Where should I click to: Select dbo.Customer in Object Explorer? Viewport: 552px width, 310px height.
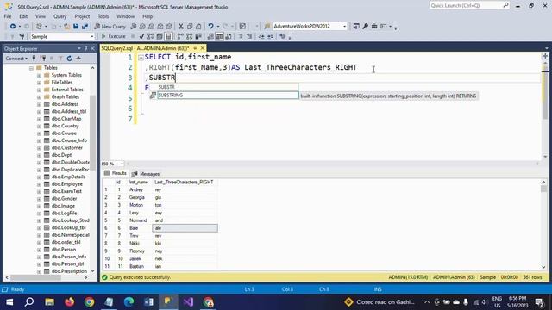coord(67,147)
